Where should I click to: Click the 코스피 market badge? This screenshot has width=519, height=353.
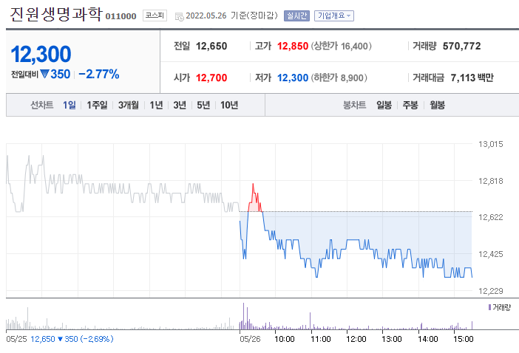point(155,16)
